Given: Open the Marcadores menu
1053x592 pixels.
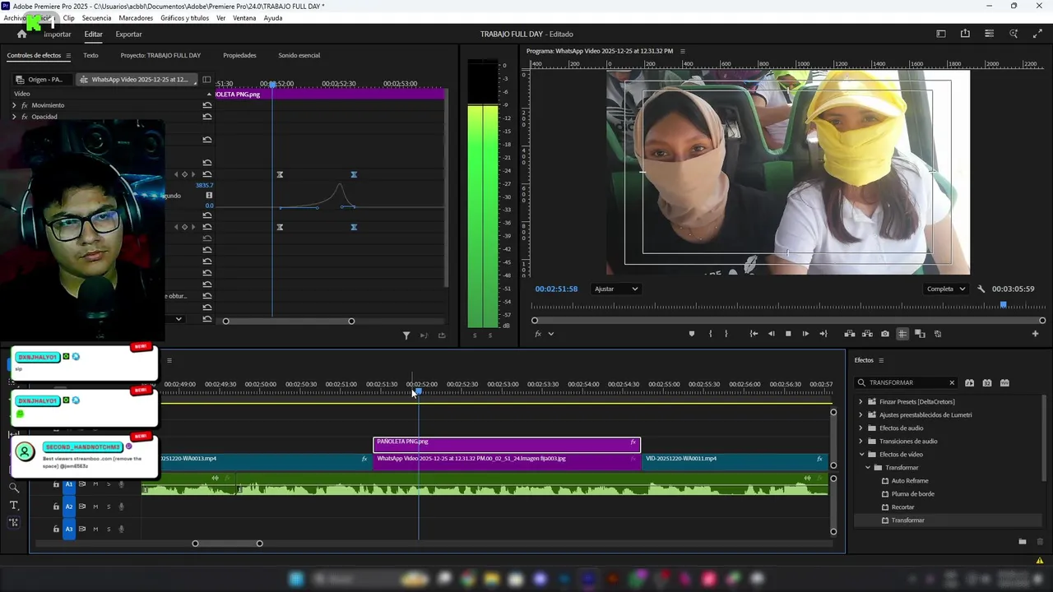Looking at the screenshot, I should click(x=136, y=18).
